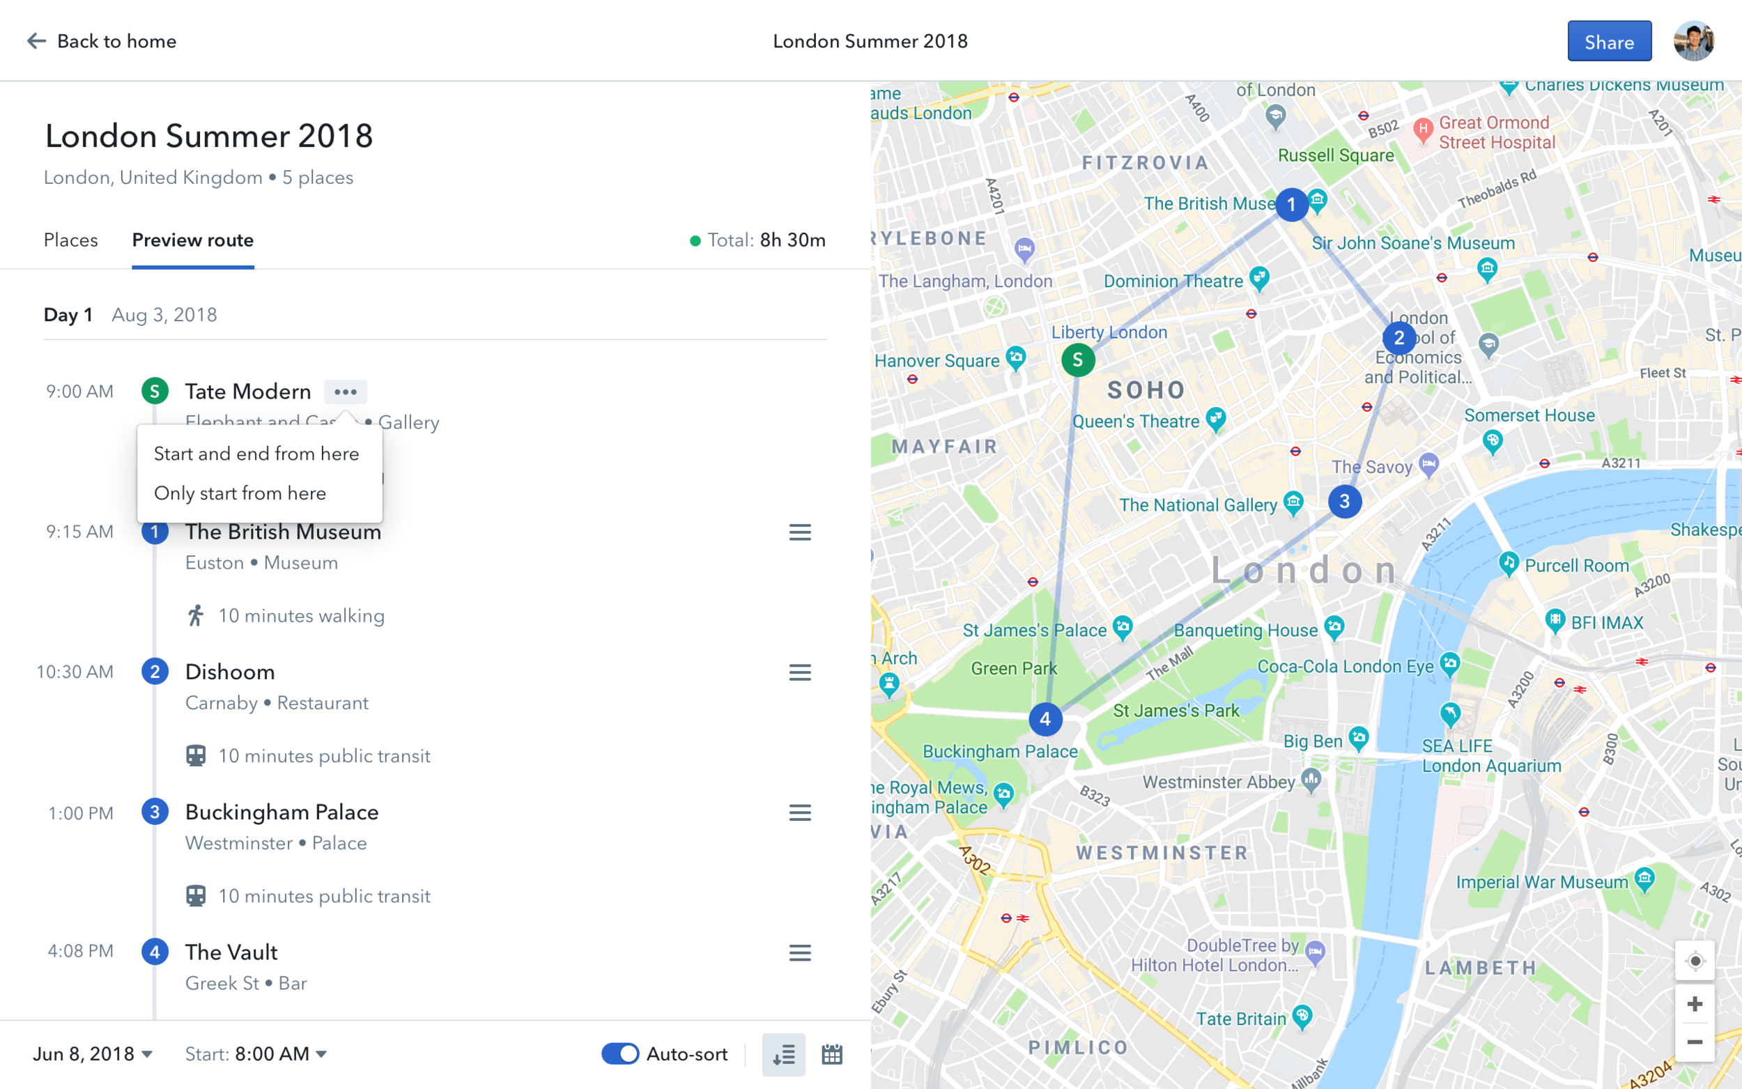Image resolution: width=1742 pixels, height=1089 pixels.
Task: Open the Dishoom entry
Action: tap(231, 672)
